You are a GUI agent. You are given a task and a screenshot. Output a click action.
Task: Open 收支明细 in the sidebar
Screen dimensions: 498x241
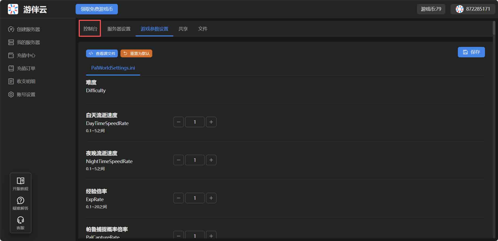26,82
